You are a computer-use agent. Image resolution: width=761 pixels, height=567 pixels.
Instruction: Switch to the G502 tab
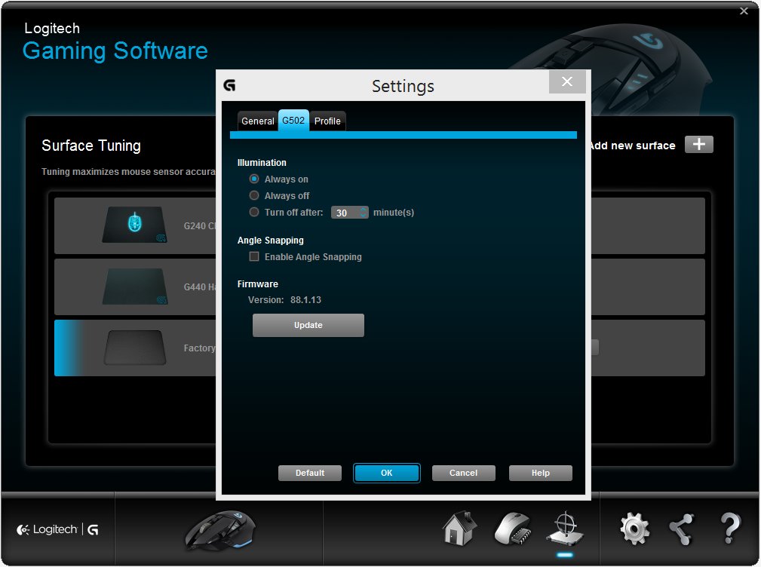point(293,121)
